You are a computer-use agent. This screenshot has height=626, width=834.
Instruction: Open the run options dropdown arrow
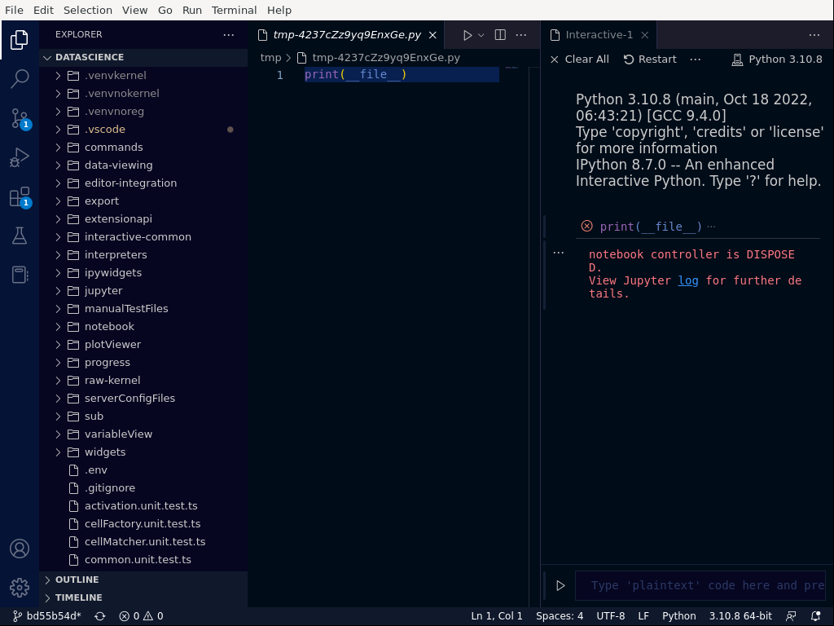[481, 35]
